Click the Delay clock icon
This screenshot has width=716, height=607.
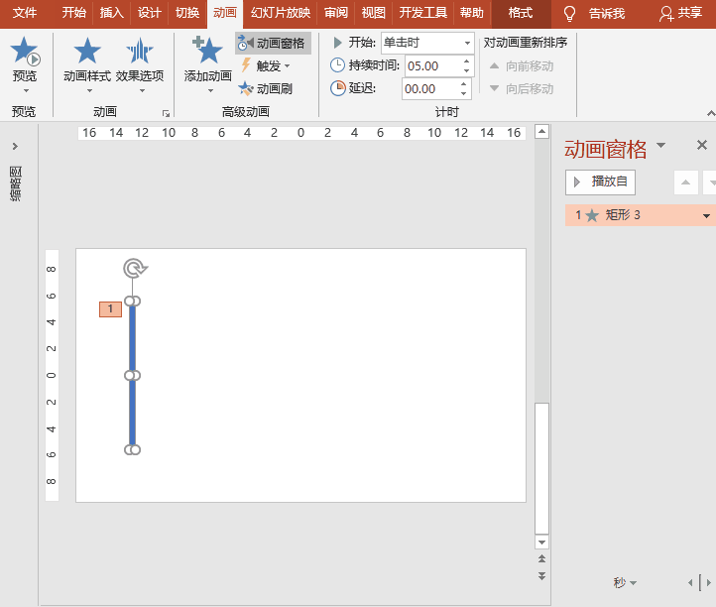point(337,88)
